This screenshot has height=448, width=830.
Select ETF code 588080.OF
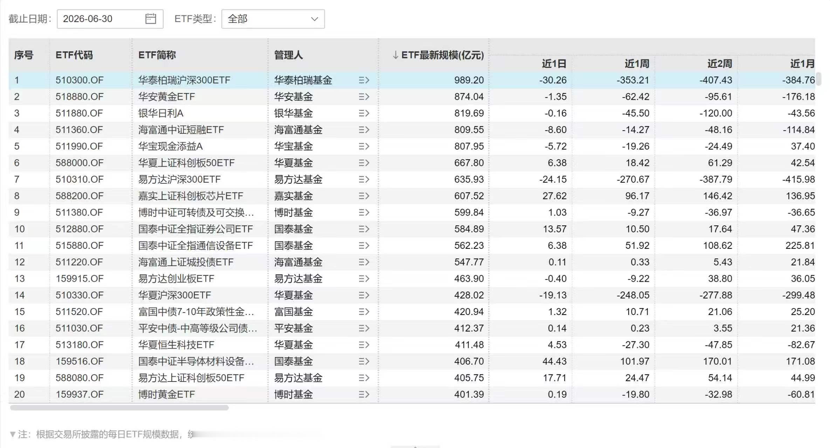pos(80,378)
